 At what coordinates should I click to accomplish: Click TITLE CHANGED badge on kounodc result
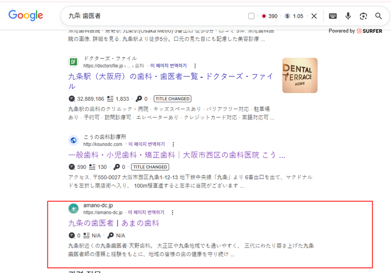tap(150, 167)
